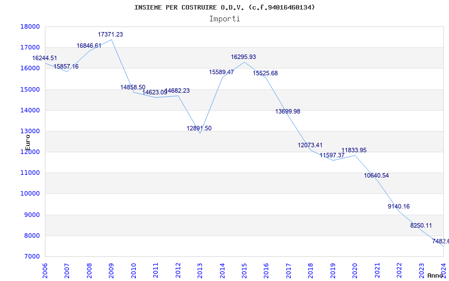The image size is (449, 281).
Task: Click the 2011 year axis label
Action: coord(155,271)
